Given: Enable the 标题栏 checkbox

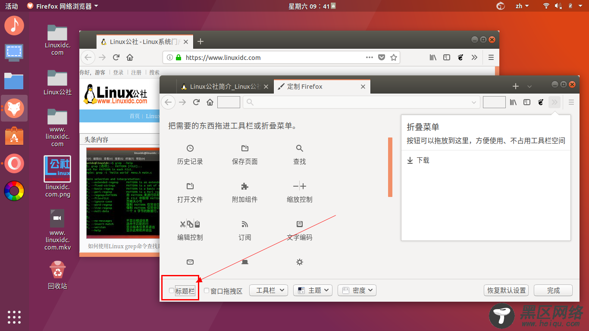Looking at the screenshot, I should [171, 290].
